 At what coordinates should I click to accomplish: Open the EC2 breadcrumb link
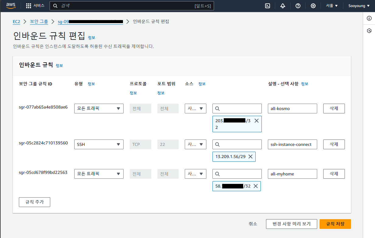16,22
